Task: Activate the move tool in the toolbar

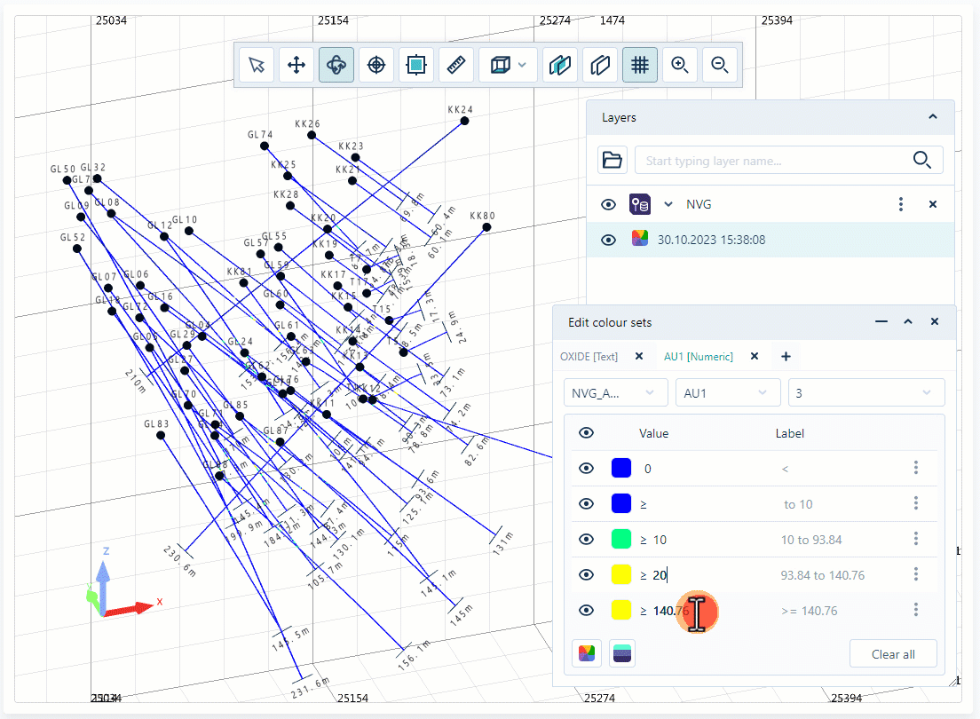Action: [x=296, y=64]
